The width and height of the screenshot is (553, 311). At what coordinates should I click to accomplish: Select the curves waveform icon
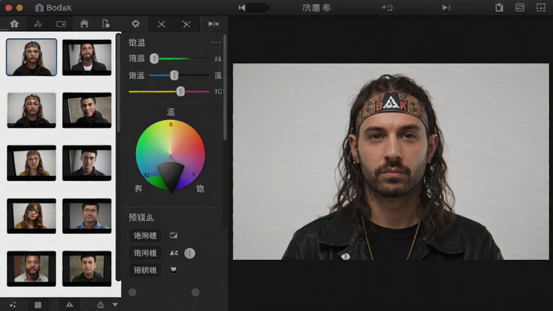pyautogui.click(x=38, y=24)
